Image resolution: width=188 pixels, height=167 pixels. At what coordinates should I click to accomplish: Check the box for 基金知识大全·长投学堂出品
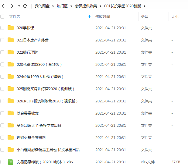click(2, 125)
